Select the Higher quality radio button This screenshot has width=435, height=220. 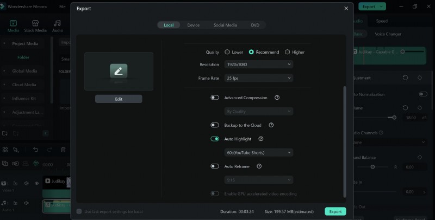pyautogui.click(x=288, y=52)
